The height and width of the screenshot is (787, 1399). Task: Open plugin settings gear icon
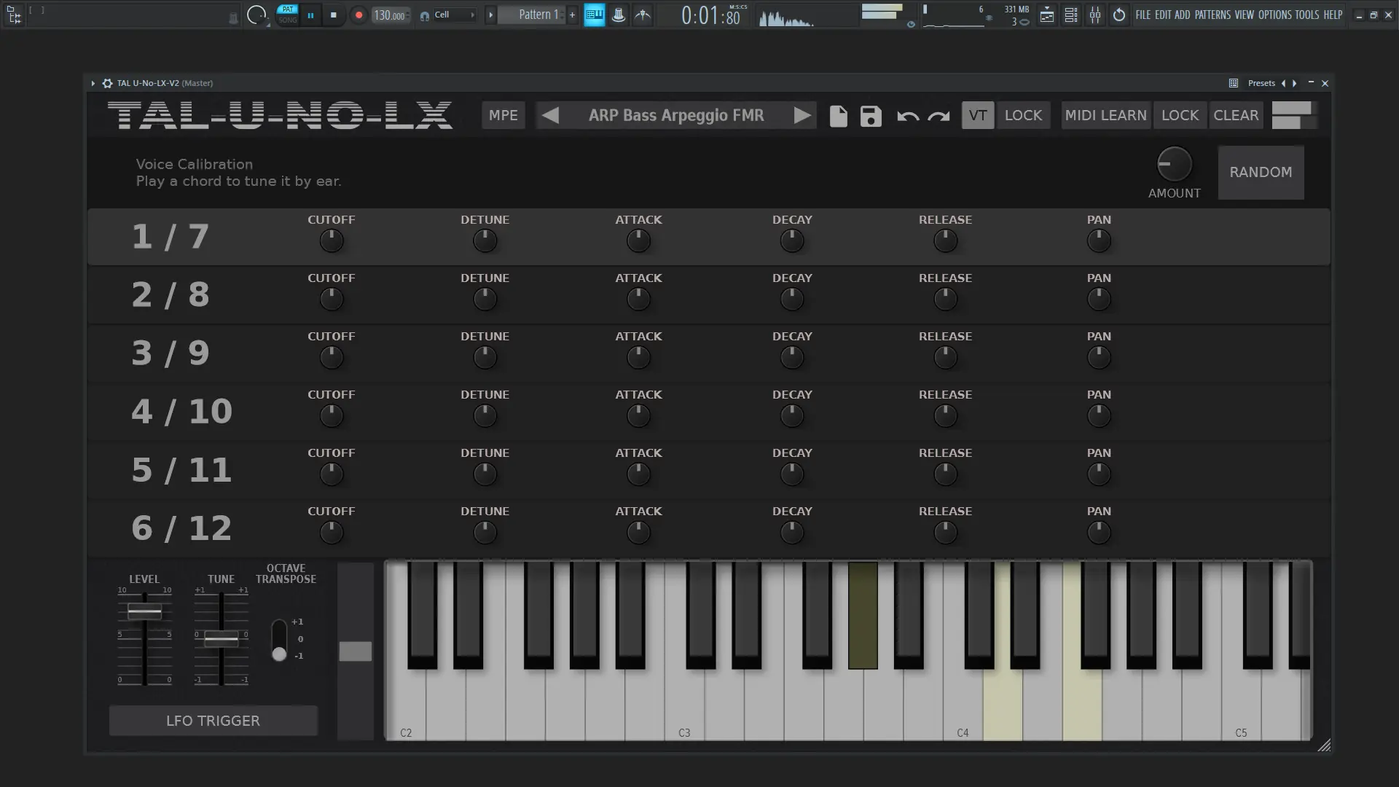tap(107, 83)
